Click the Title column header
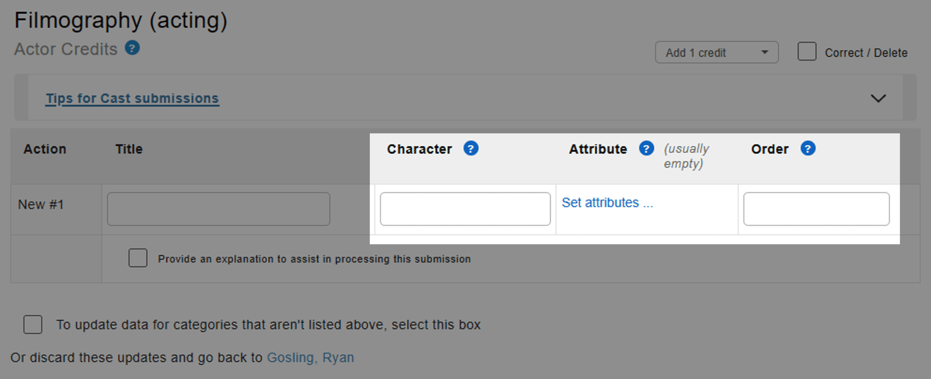This screenshot has height=379, width=931. pyautogui.click(x=129, y=149)
